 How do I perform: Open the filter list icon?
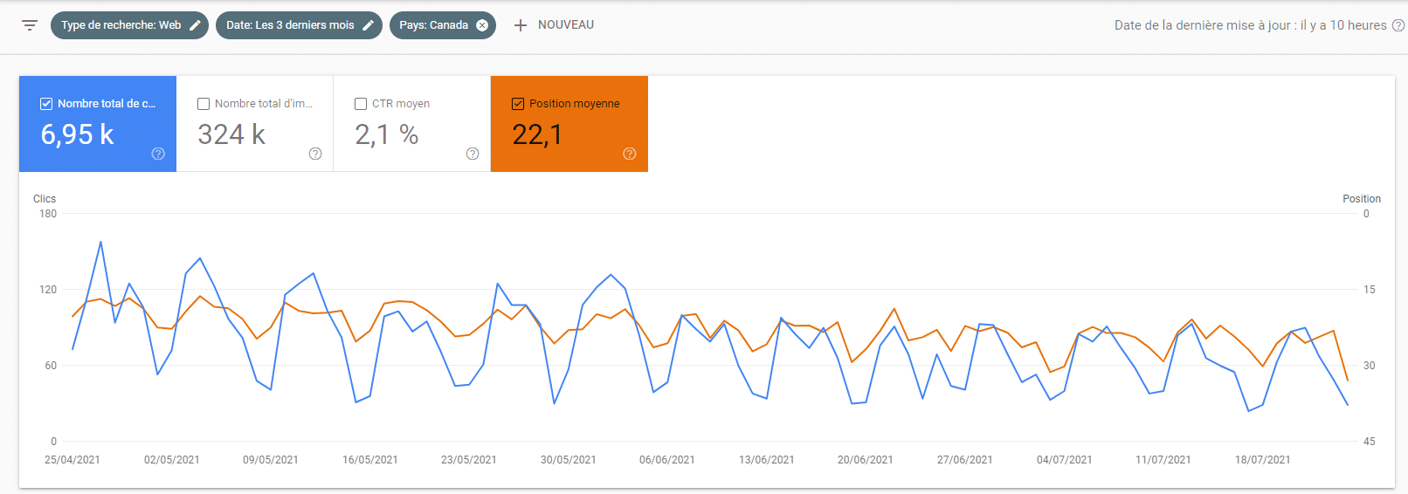tap(30, 25)
